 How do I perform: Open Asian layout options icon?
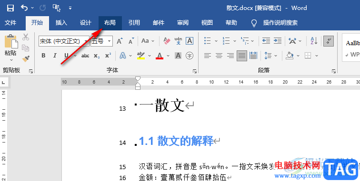292,41
